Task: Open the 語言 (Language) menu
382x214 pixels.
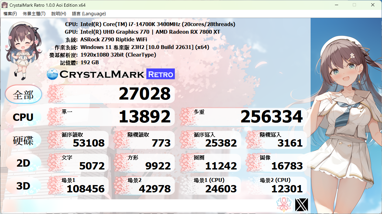Action: (x=89, y=14)
